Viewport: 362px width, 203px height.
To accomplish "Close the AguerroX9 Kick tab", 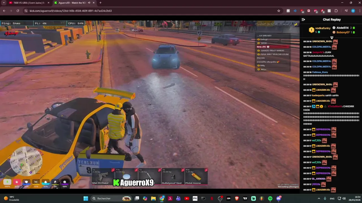I will click(93, 3).
